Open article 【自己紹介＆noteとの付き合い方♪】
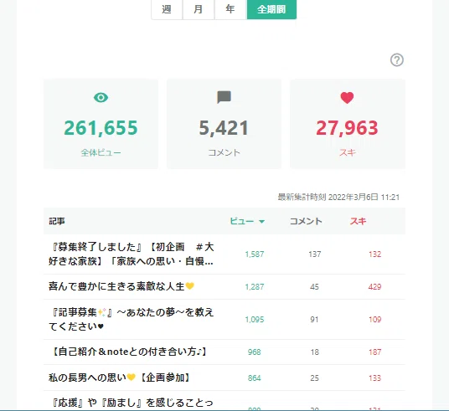Image resolution: width=449 pixels, height=411 pixels. [x=127, y=352]
